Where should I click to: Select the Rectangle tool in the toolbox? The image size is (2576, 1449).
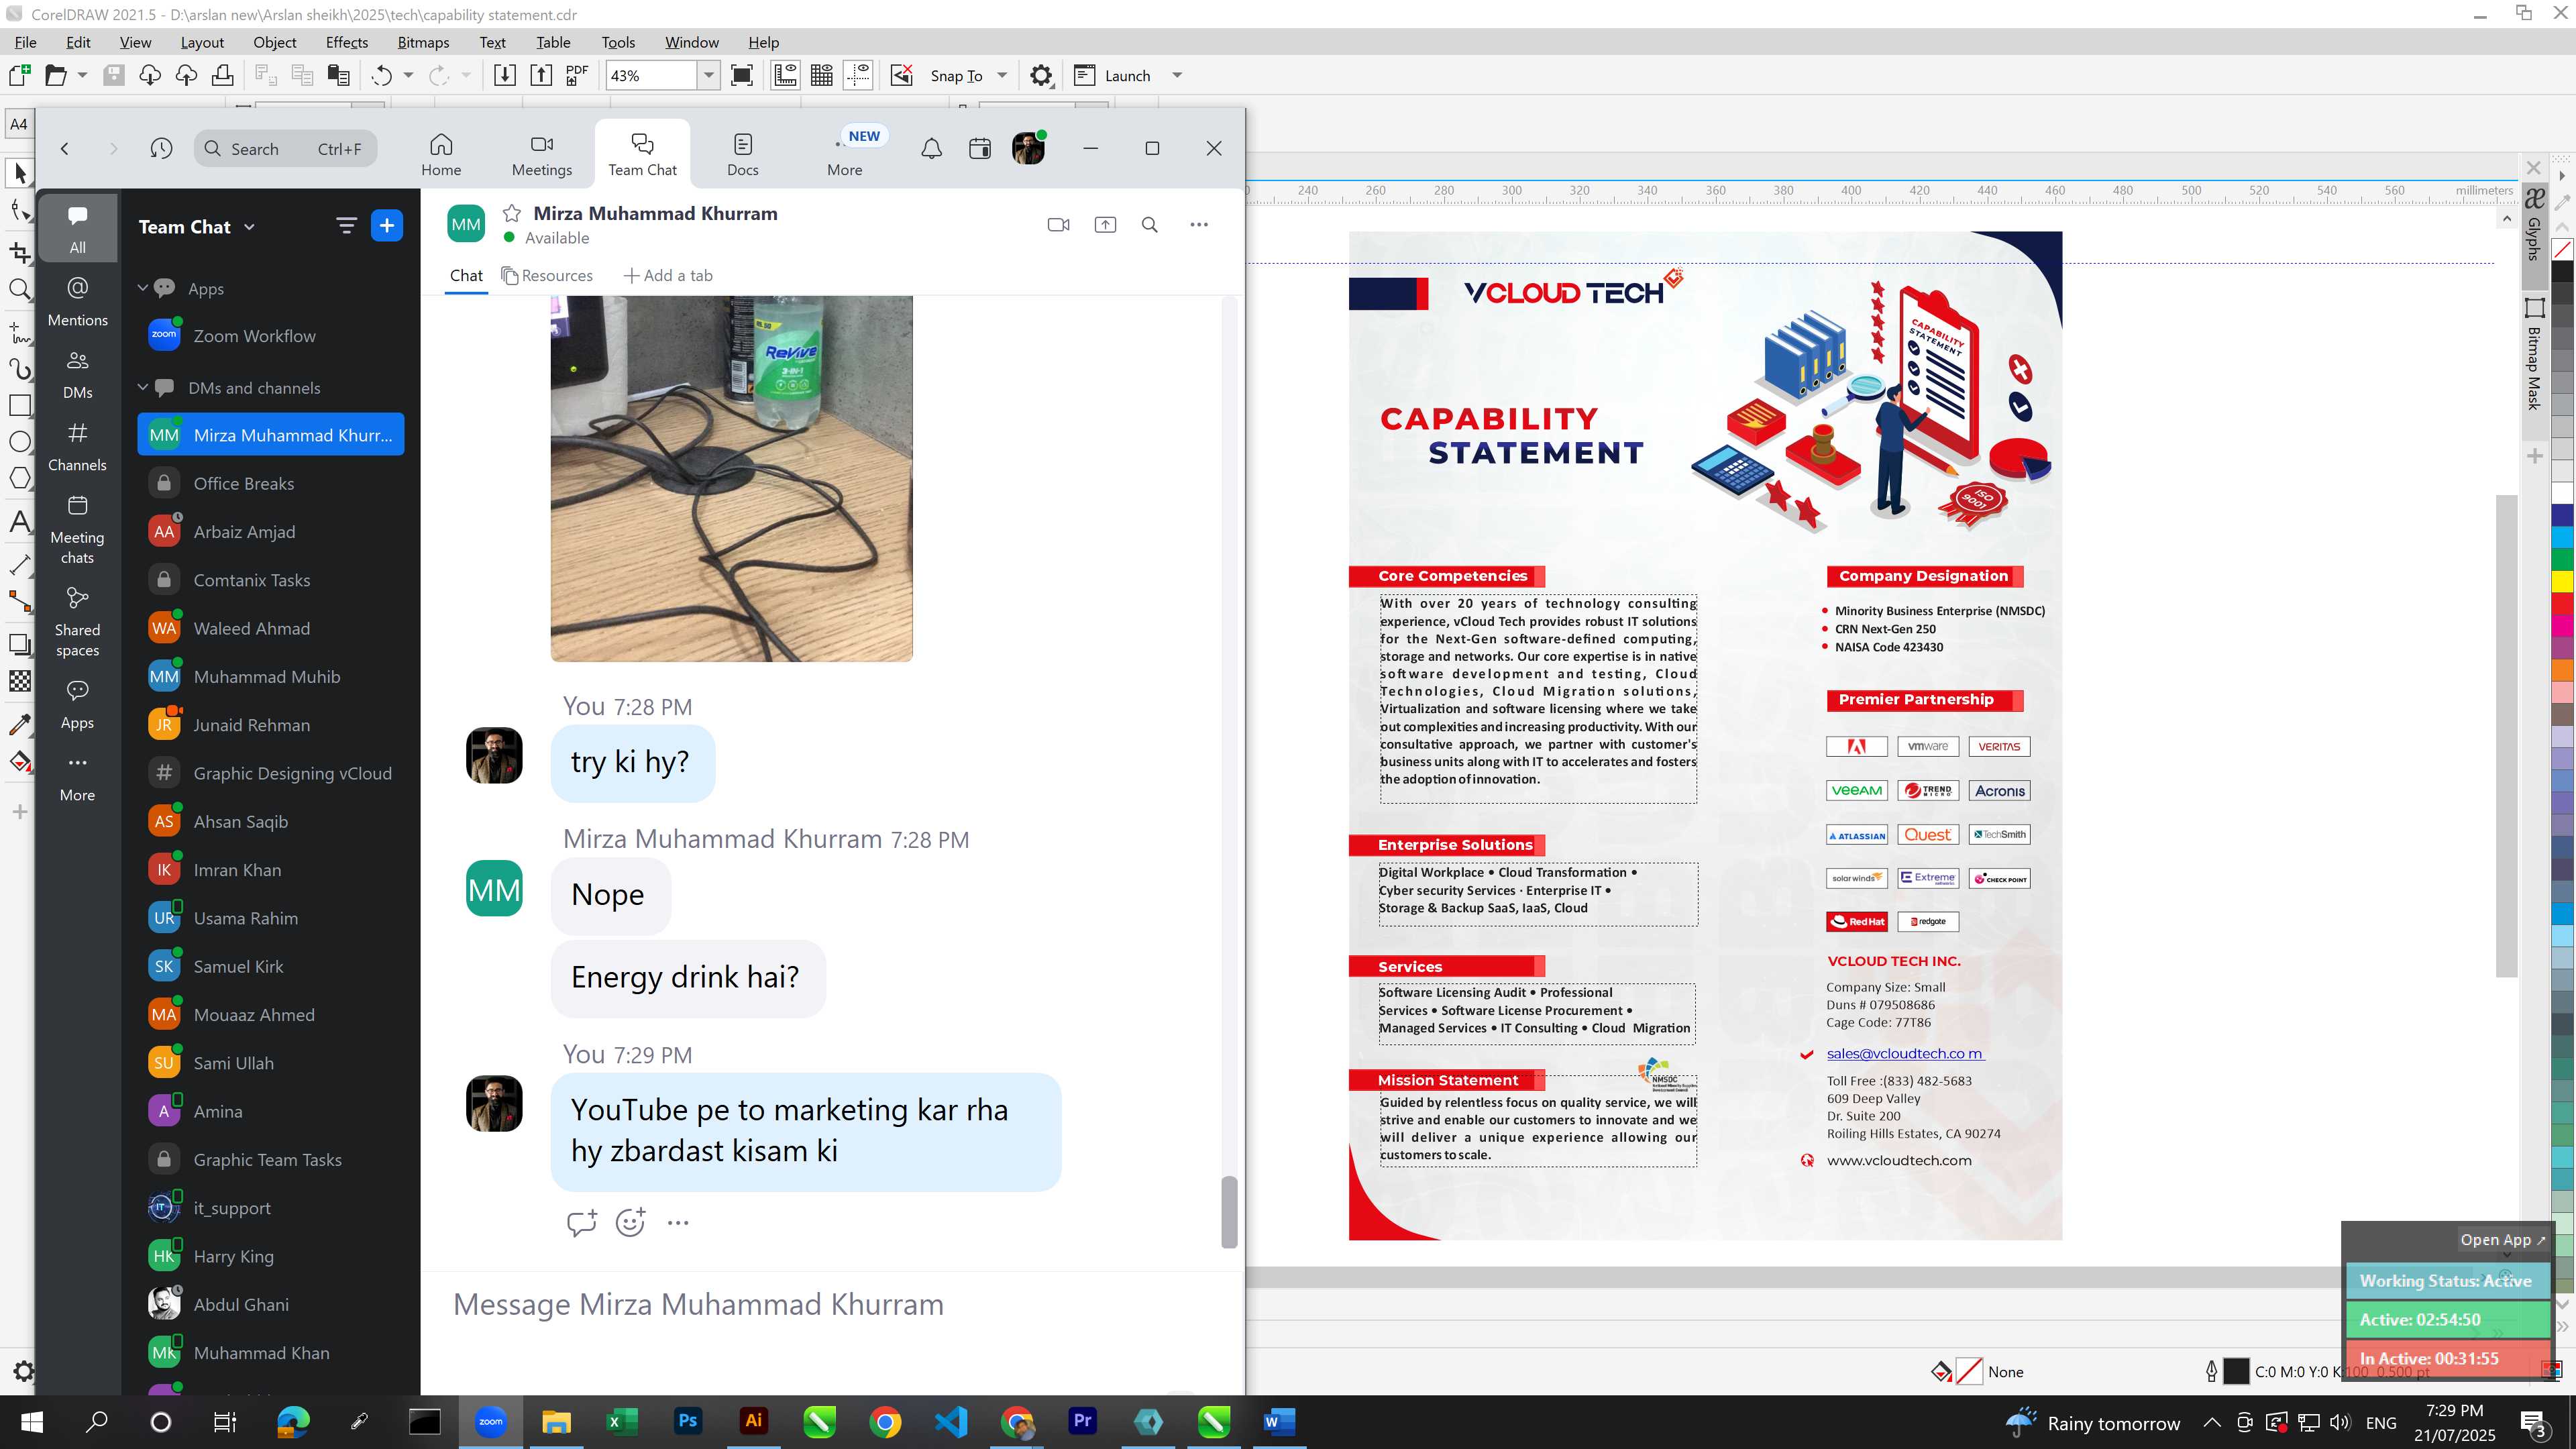coord(20,405)
